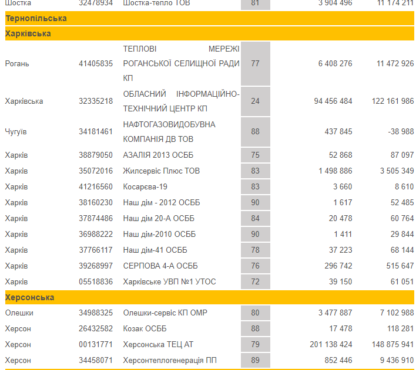Click the gray rating cell showing 24
The image size is (416, 370).
pyautogui.click(x=255, y=101)
